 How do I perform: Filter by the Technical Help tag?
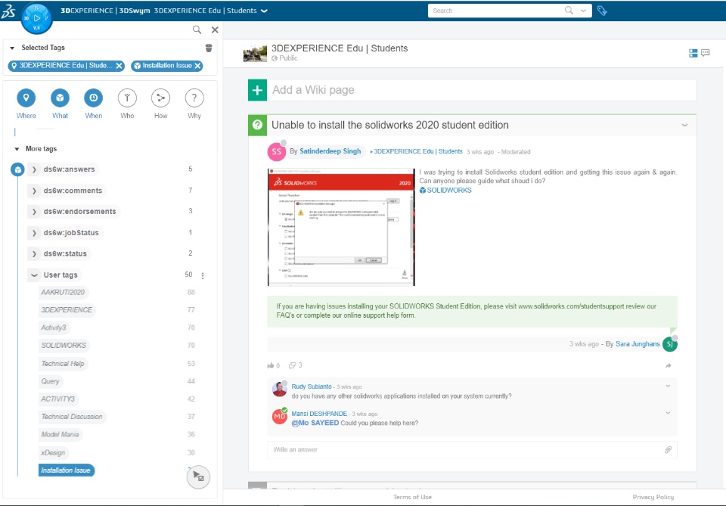(63, 363)
